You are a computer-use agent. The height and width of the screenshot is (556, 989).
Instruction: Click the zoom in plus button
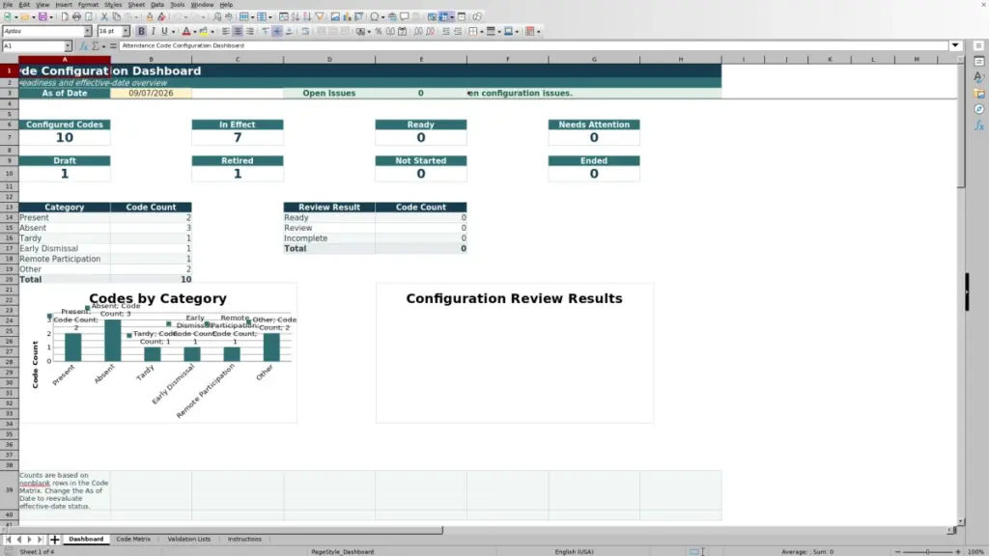[x=957, y=551]
